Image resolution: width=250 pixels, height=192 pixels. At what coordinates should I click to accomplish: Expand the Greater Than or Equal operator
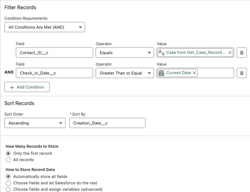point(125,73)
